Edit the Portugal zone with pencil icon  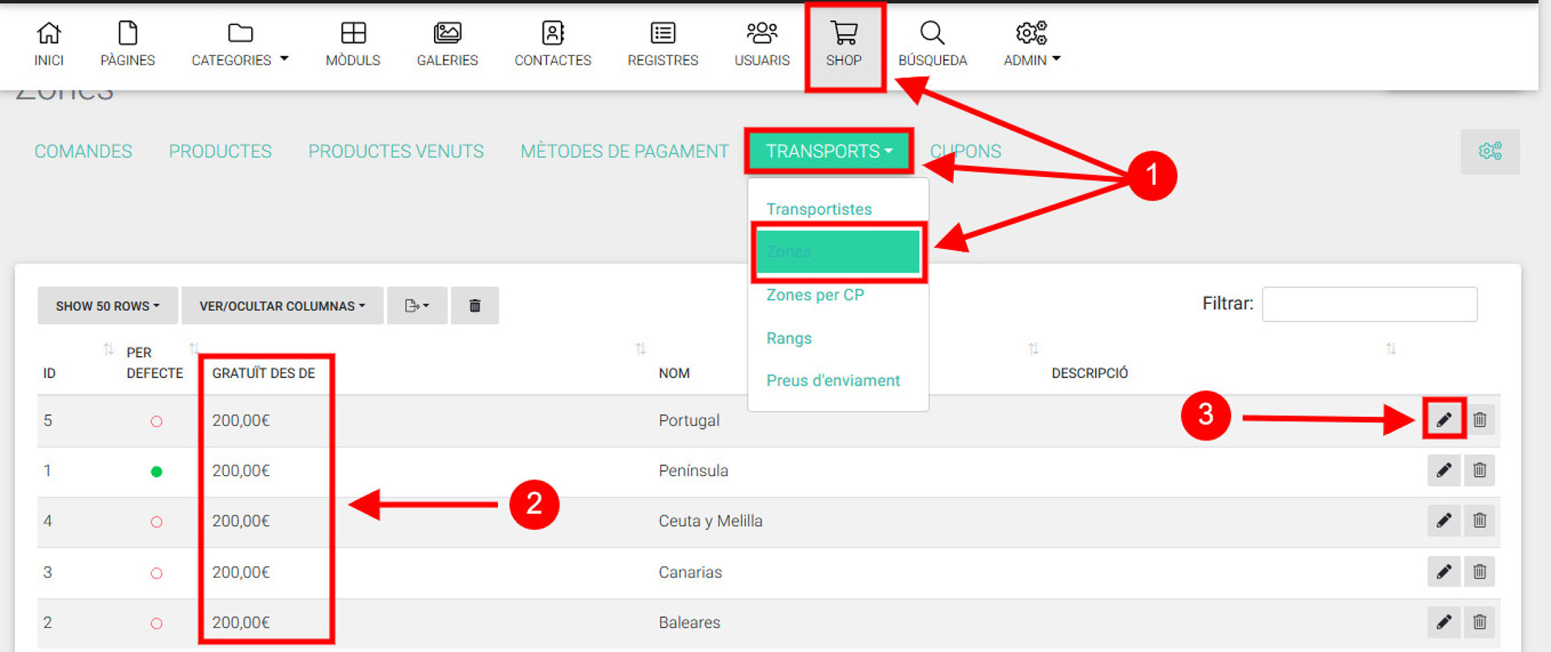tap(1444, 419)
